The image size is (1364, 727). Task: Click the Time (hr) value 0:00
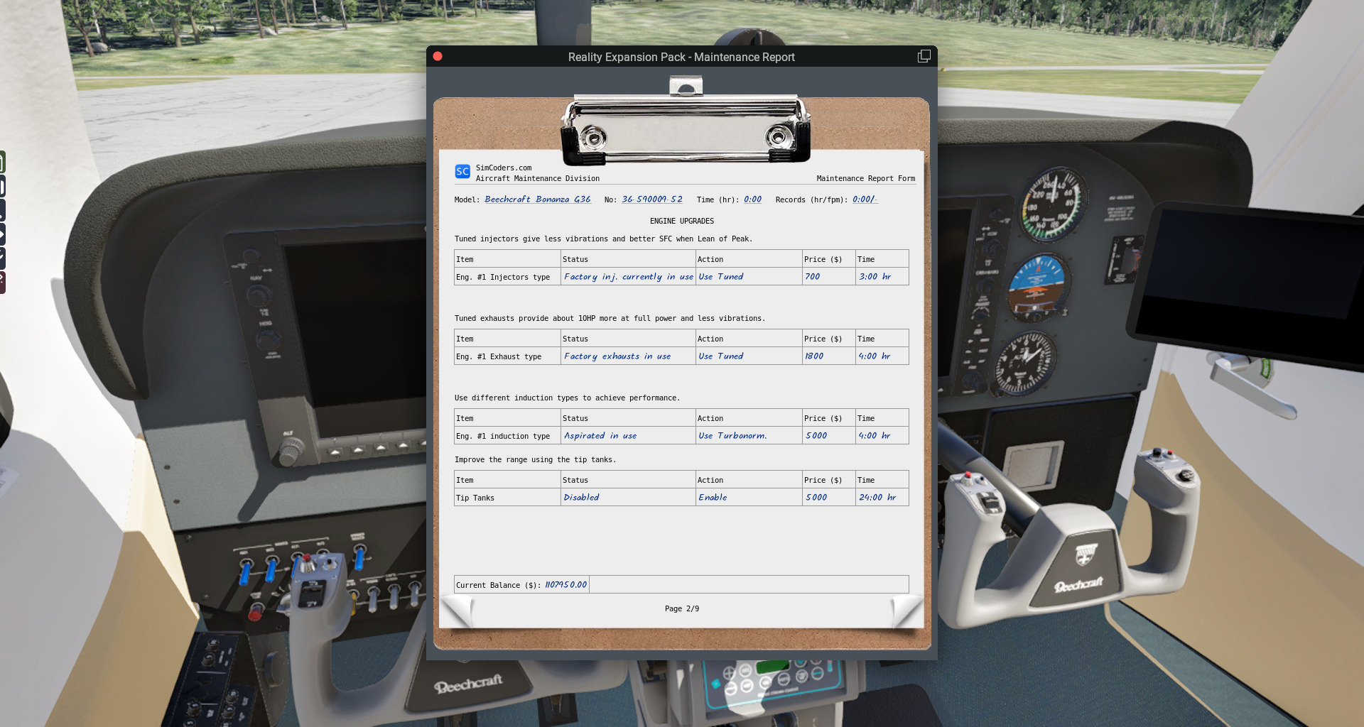pos(752,199)
